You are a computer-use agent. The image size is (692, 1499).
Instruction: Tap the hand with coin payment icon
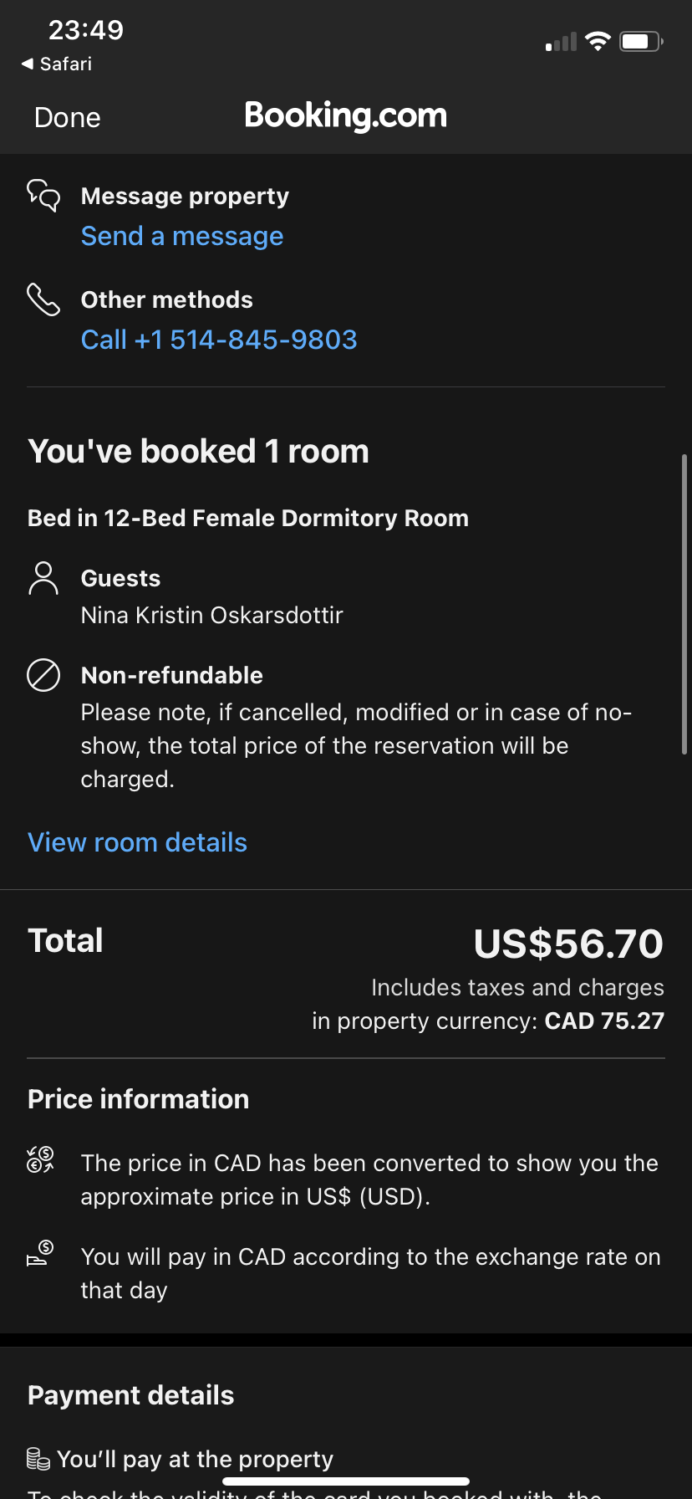tap(40, 1253)
